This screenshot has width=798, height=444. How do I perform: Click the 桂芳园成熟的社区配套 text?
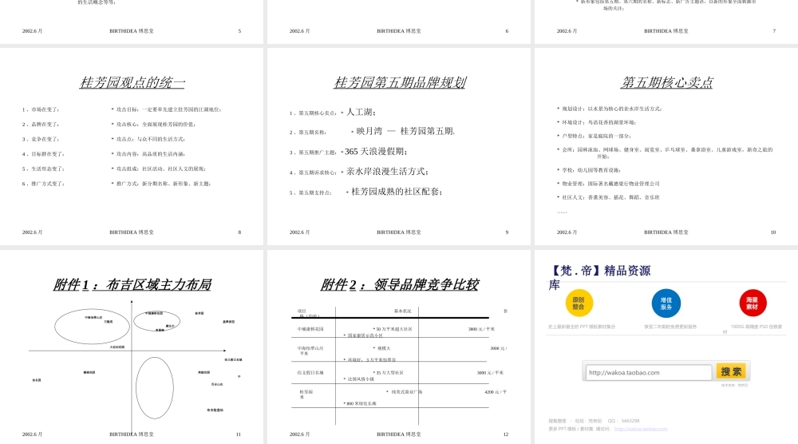397,192
